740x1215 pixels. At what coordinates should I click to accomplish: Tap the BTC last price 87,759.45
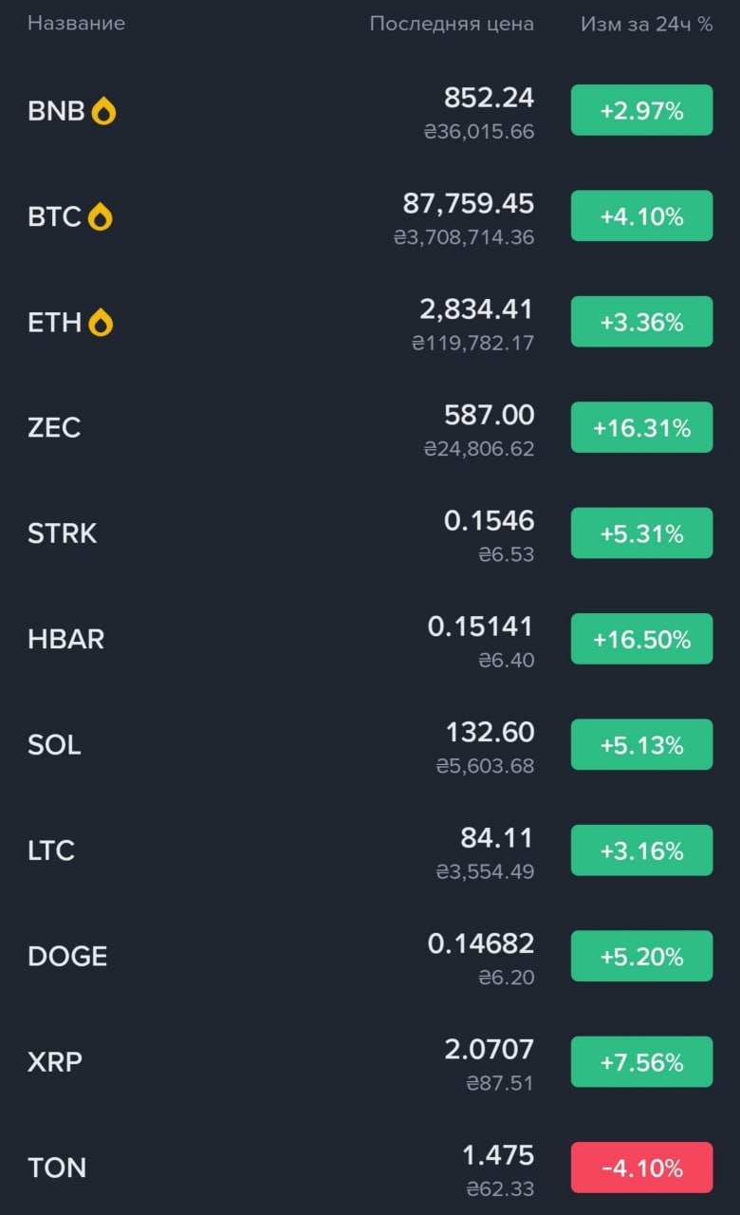468,203
